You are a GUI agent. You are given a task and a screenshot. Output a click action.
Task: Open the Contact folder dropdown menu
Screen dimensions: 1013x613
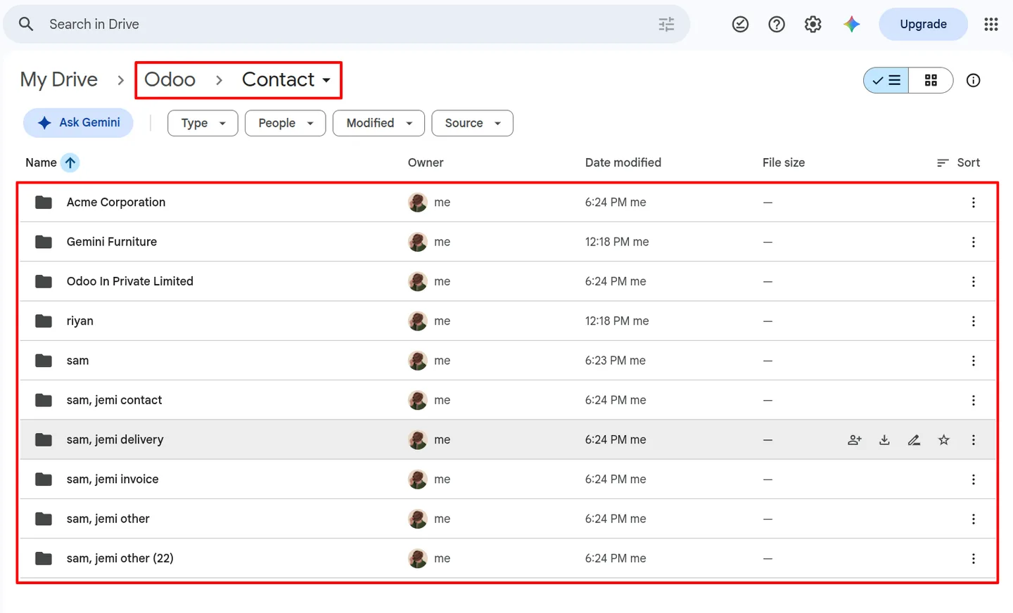coord(286,80)
